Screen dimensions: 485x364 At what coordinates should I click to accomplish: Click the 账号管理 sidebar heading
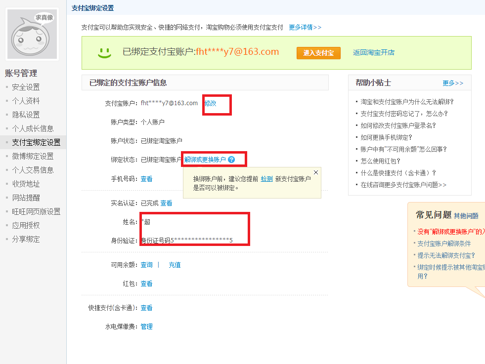pyautogui.click(x=21, y=73)
